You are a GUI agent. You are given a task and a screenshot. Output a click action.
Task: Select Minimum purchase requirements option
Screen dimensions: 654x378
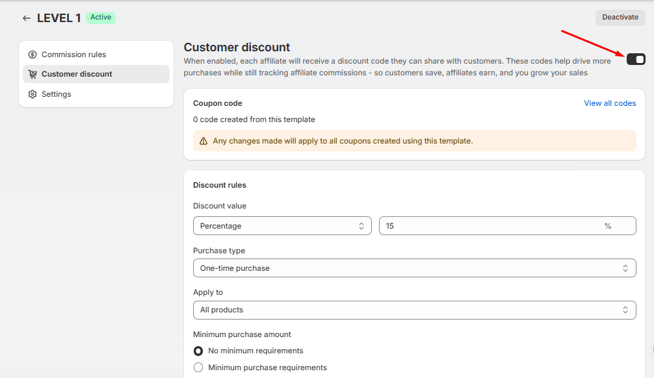198,368
